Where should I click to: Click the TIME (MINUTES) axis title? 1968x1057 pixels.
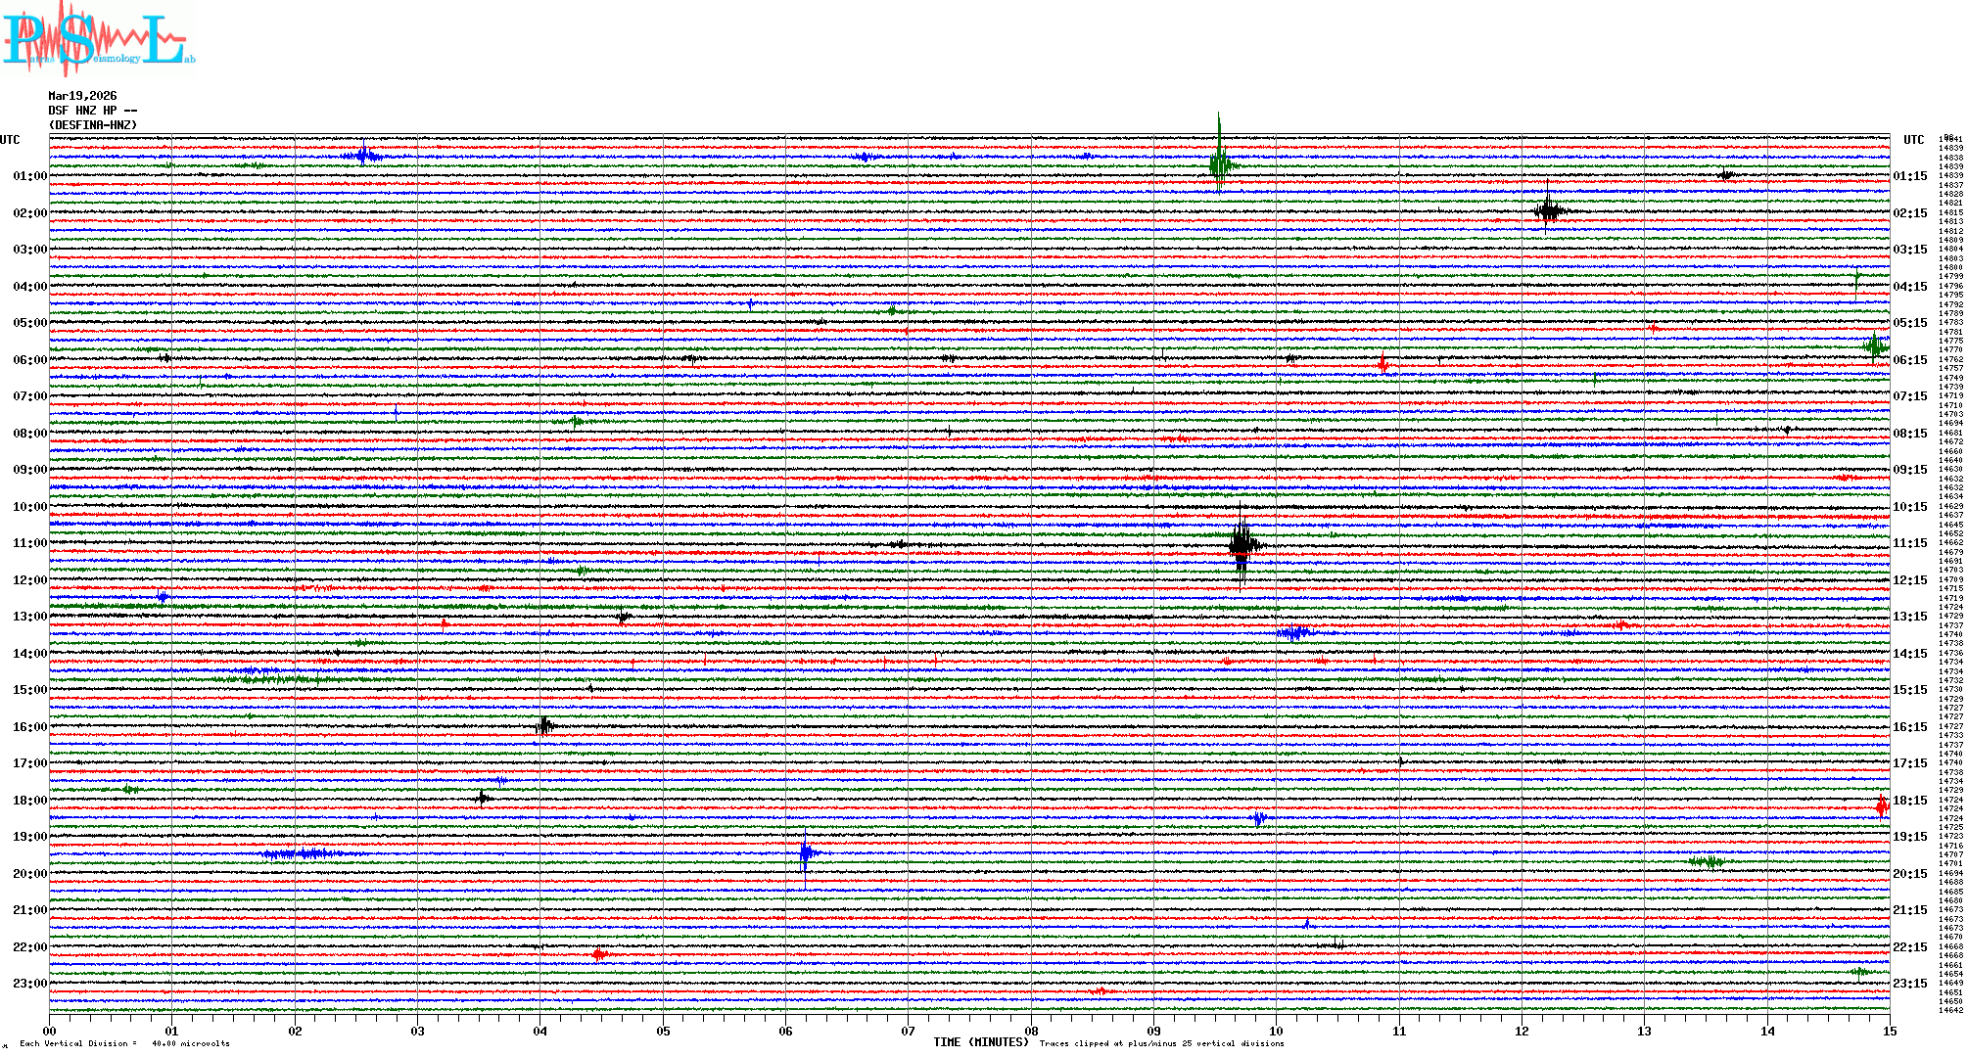981,1042
